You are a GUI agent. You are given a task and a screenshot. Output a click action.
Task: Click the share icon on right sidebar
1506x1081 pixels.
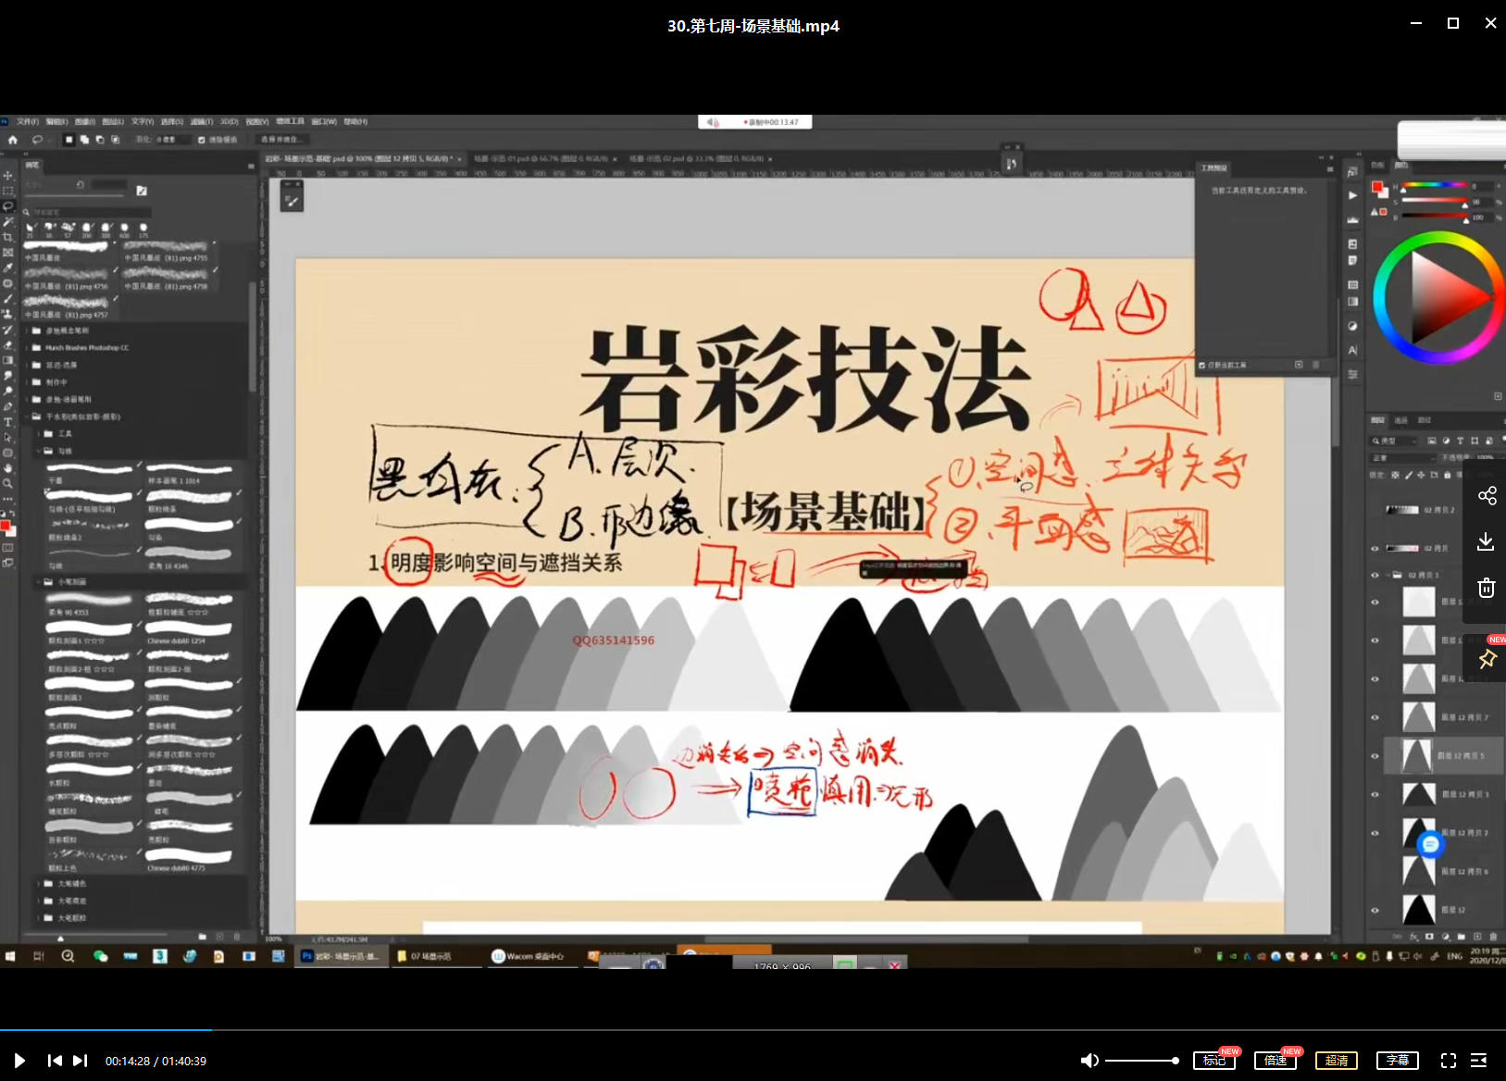coord(1487,496)
